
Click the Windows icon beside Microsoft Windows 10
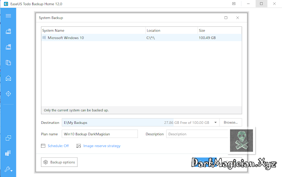[x=44, y=37]
